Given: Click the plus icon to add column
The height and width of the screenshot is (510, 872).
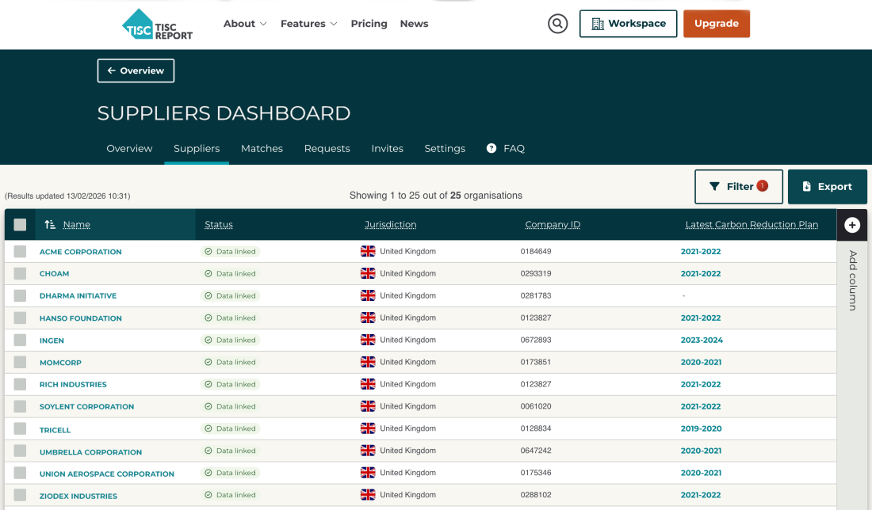Looking at the screenshot, I should [x=852, y=225].
